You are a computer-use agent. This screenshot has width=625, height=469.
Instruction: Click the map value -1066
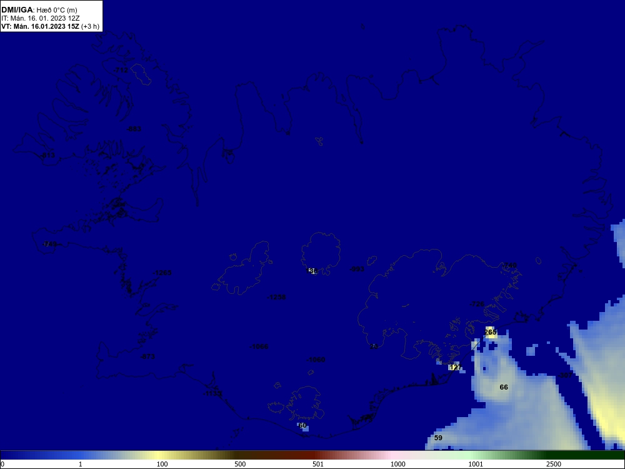tap(259, 346)
